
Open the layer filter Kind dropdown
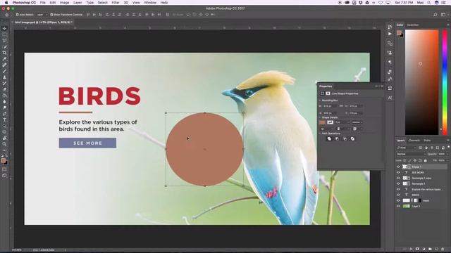click(407, 148)
